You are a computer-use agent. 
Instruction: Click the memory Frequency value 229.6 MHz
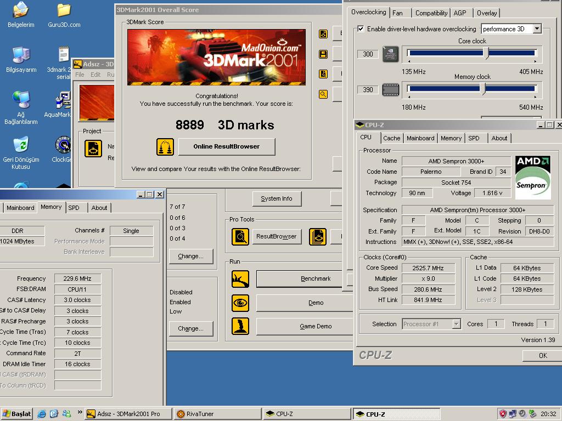[x=77, y=278]
